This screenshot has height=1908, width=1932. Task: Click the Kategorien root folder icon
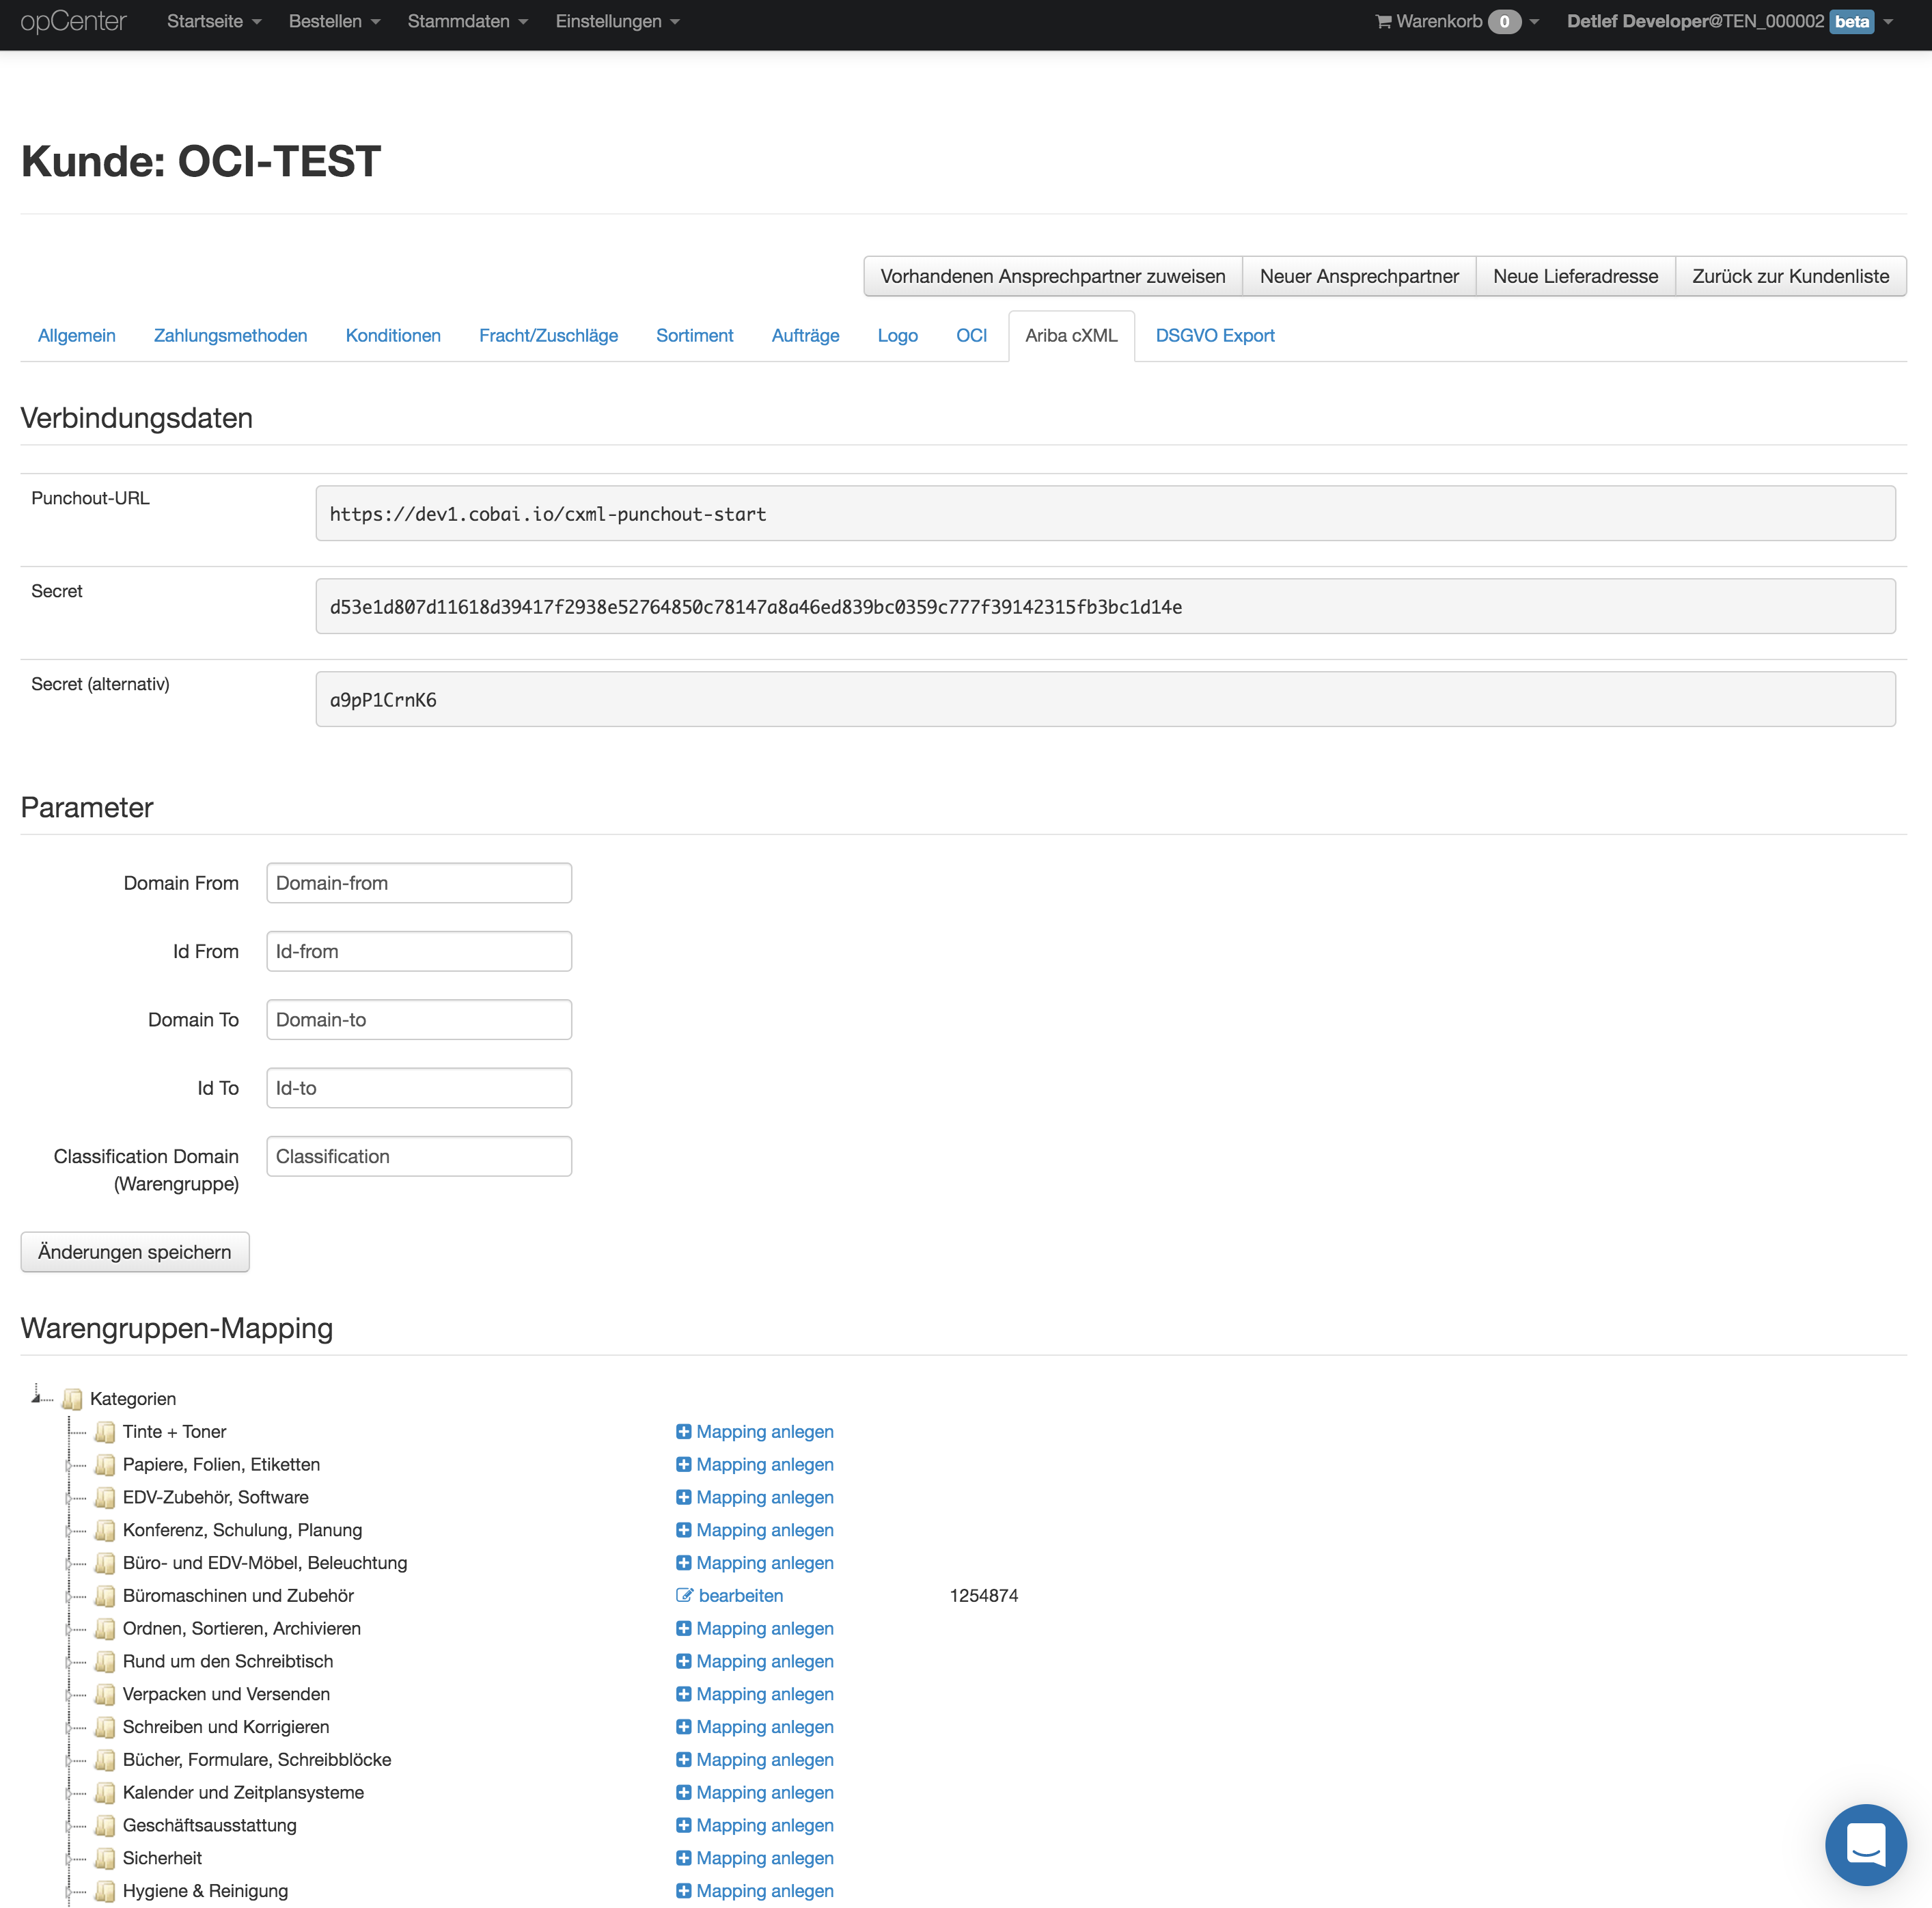[x=72, y=1399]
